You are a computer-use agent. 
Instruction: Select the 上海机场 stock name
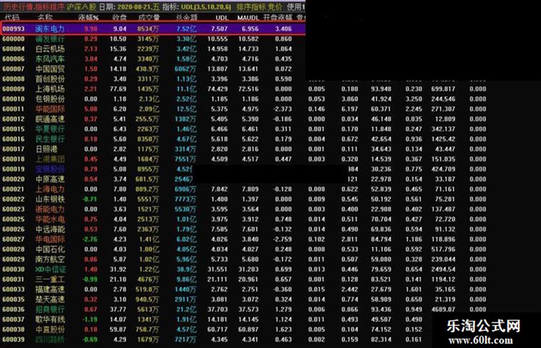(50, 89)
